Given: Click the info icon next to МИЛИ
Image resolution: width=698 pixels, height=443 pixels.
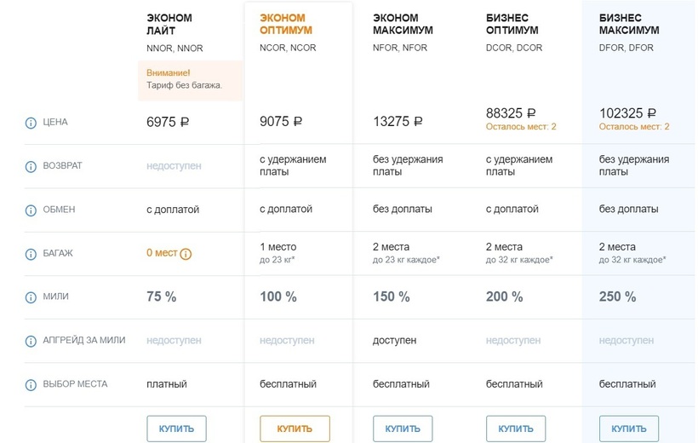Looking at the screenshot, I should [x=31, y=297].
